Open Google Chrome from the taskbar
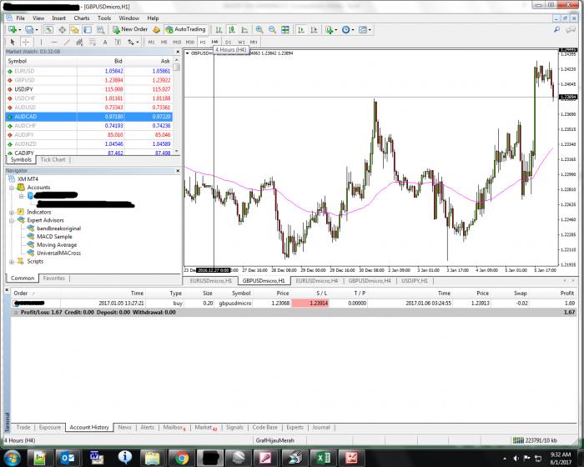The height and width of the screenshot is (467, 584). click(x=182, y=457)
